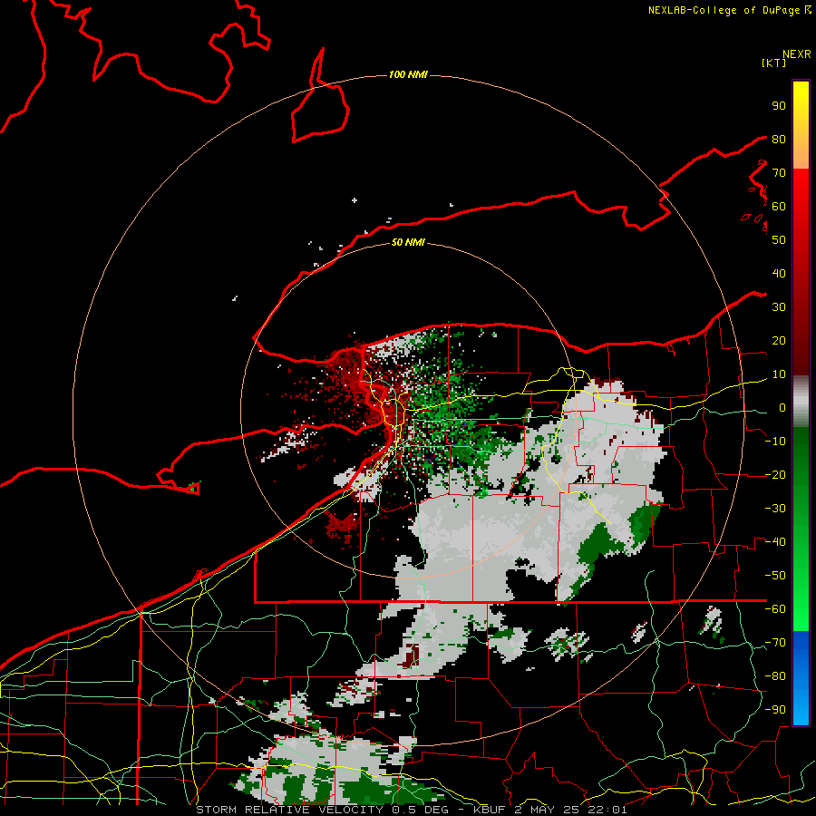This screenshot has height=816, width=816.
Task: Click the 0 value on the velocity scale
Action: [782, 407]
